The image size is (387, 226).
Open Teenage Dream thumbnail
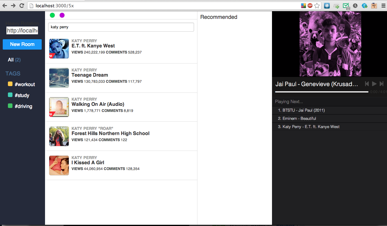(59, 78)
